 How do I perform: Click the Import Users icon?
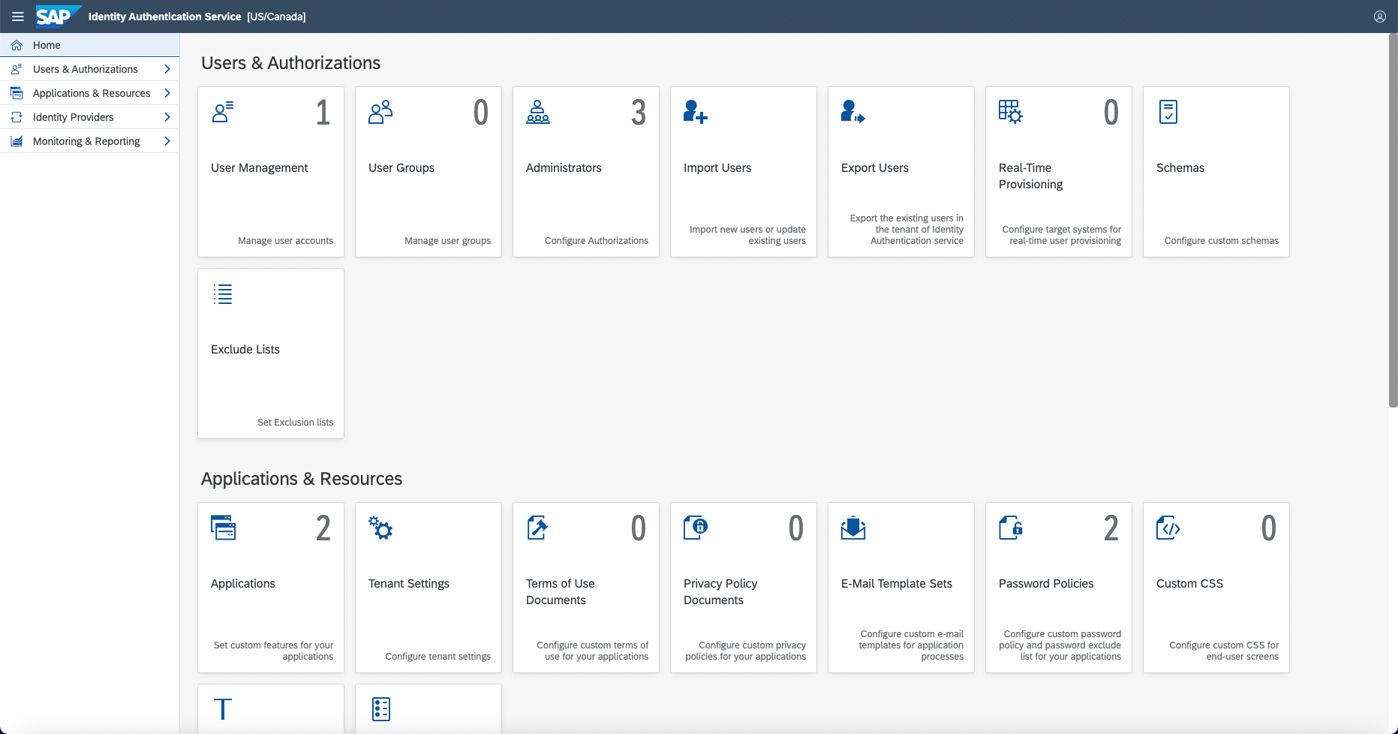click(695, 113)
